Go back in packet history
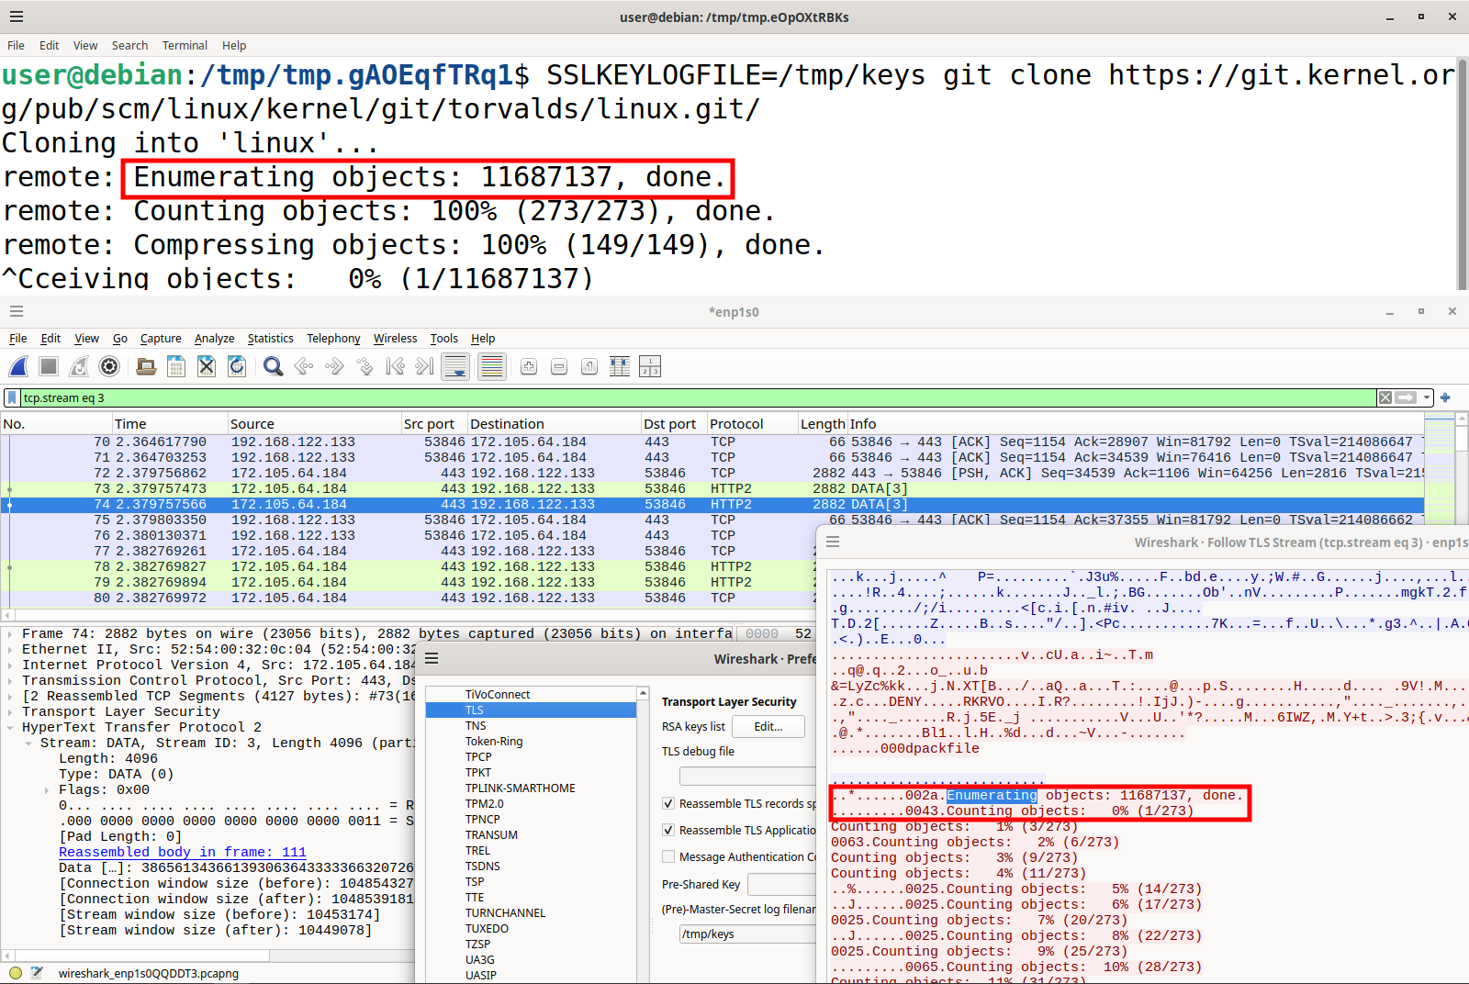The width and height of the screenshot is (1469, 984). [x=304, y=367]
